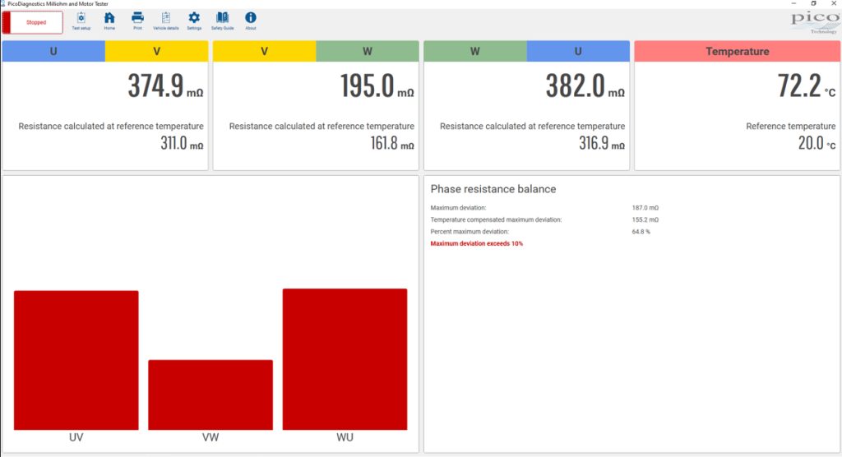
Task: Click the 374.9 mΩ resistance reading
Action: tap(165, 86)
